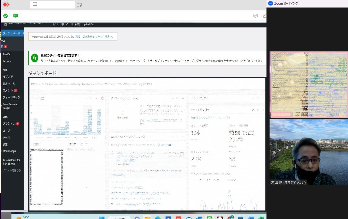Image resolution: width=348 pixels, height=219 pixels.
Task: Open the コメント sidebar menu
Action: coord(8,90)
